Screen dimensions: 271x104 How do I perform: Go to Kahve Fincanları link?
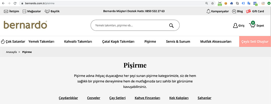coord(147,98)
